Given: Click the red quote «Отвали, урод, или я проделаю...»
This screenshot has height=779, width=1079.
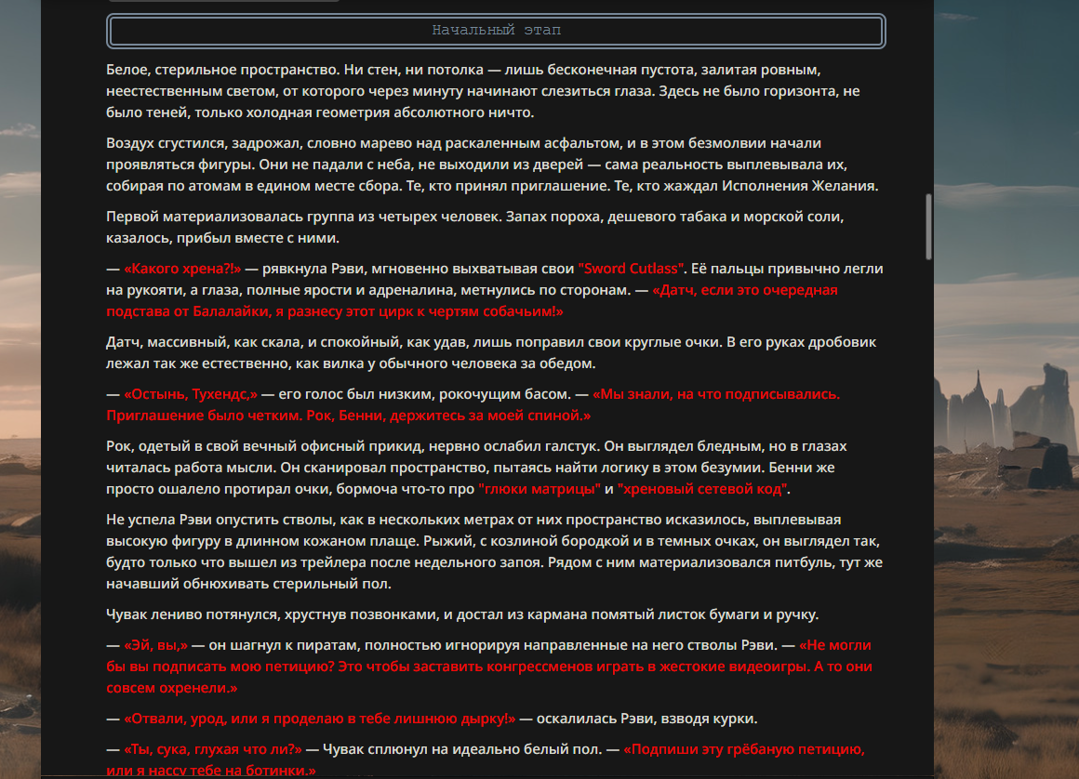Looking at the screenshot, I should 319,720.
